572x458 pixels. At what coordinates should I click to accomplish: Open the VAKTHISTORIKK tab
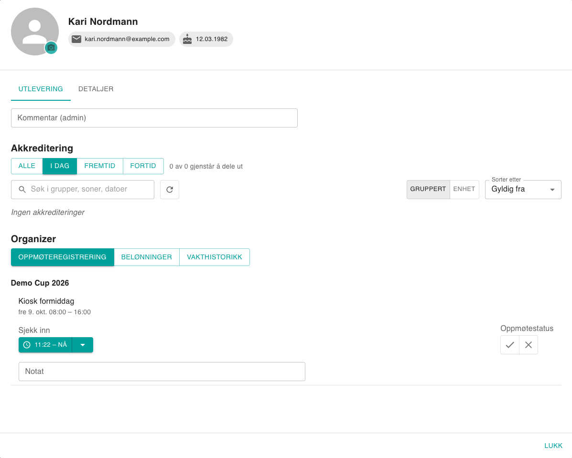[x=215, y=257]
